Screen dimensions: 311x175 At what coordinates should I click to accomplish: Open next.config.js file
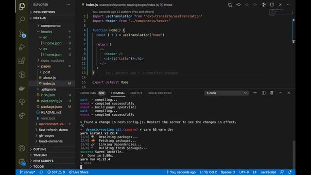52,101
